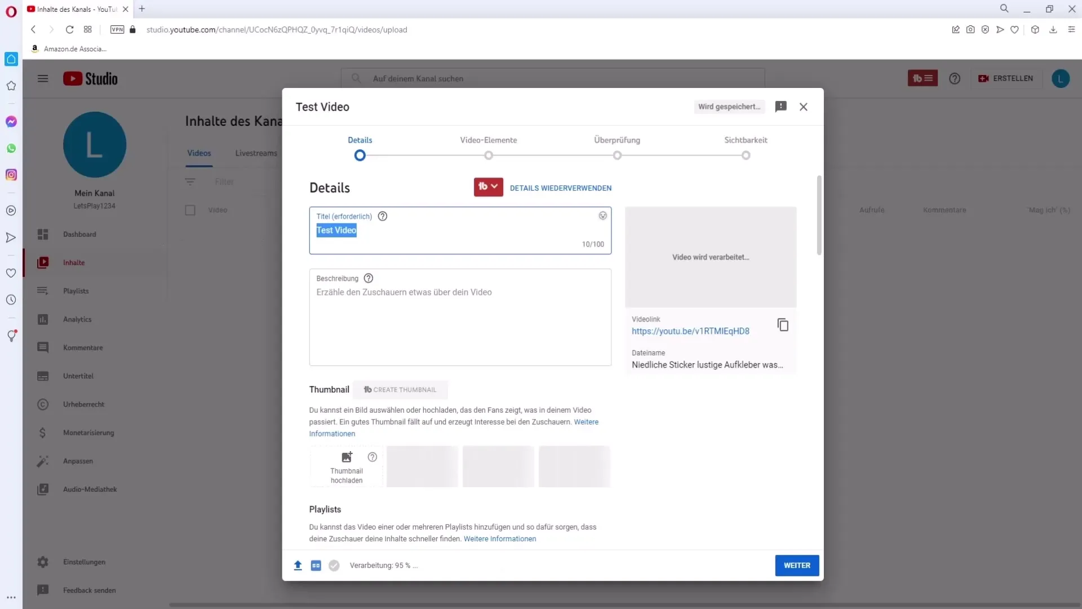Image resolution: width=1082 pixels, height=609 pixels.
Task: Click the WEITER button to proceed
Action: (797, 565)
